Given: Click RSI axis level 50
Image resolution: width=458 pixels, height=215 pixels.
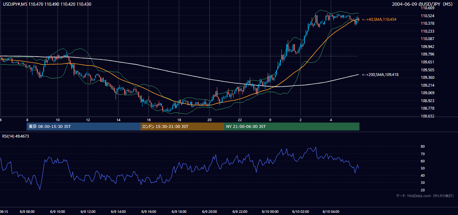Looking at the screenshot, I should point(423,168).
